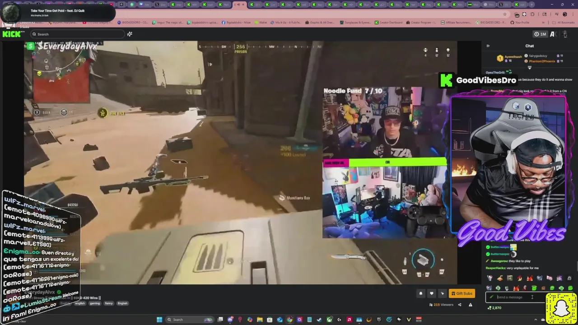Show hidden system tray icons
Screen dimensions: 578x325
pyautogui.click(x=536, y=320)
